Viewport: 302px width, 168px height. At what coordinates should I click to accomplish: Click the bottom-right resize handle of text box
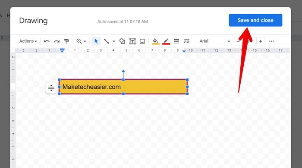pyautogui.click(x=187, y=93)
